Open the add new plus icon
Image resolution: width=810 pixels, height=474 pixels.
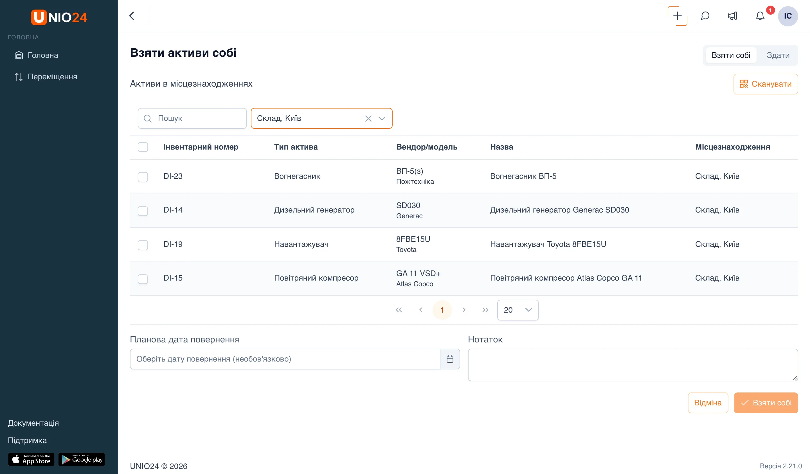click(677, 16)
